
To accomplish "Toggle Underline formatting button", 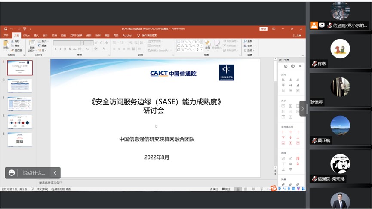I will (x=65, y=49).
